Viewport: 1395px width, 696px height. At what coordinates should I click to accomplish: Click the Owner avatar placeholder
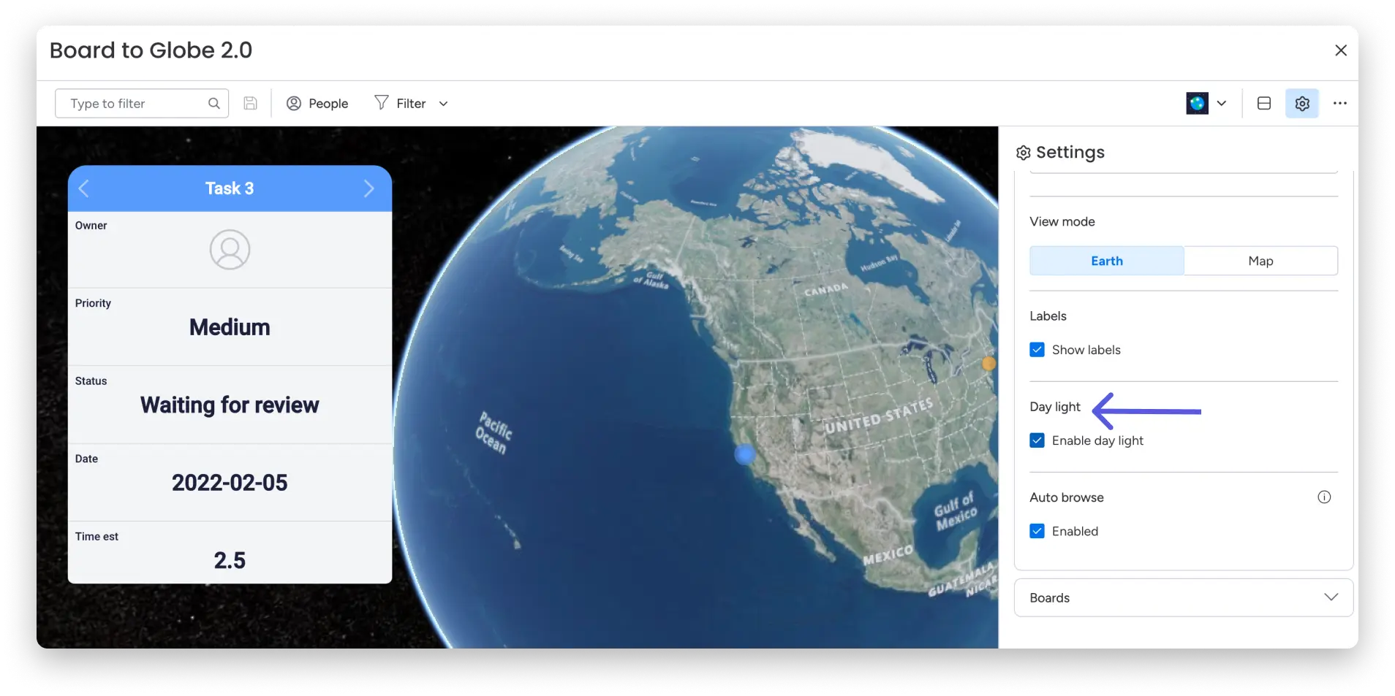coord(230,250)
